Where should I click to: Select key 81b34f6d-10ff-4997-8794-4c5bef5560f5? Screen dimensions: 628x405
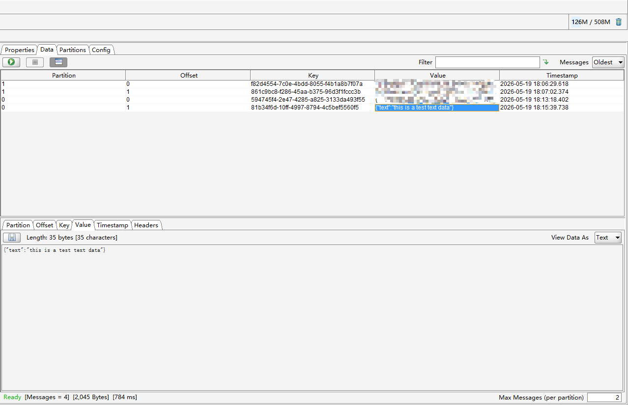(x=305, y=108)
